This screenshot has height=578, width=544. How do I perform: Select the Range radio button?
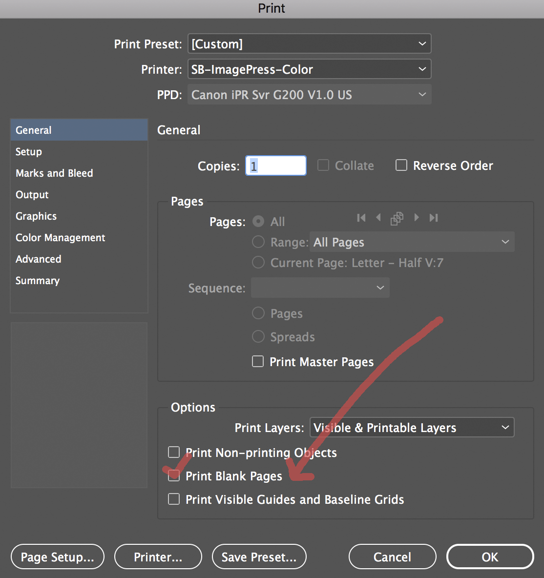click(258, 242)
